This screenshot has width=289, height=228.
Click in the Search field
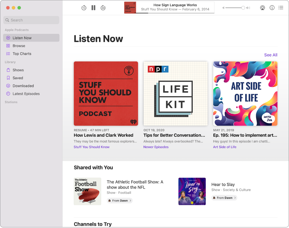[x=31, y=20]
